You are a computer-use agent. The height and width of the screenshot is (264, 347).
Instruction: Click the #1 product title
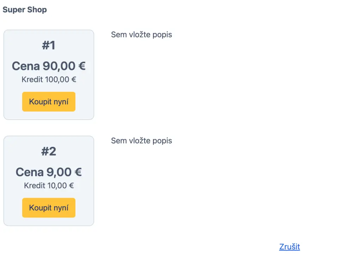(49, 46)
